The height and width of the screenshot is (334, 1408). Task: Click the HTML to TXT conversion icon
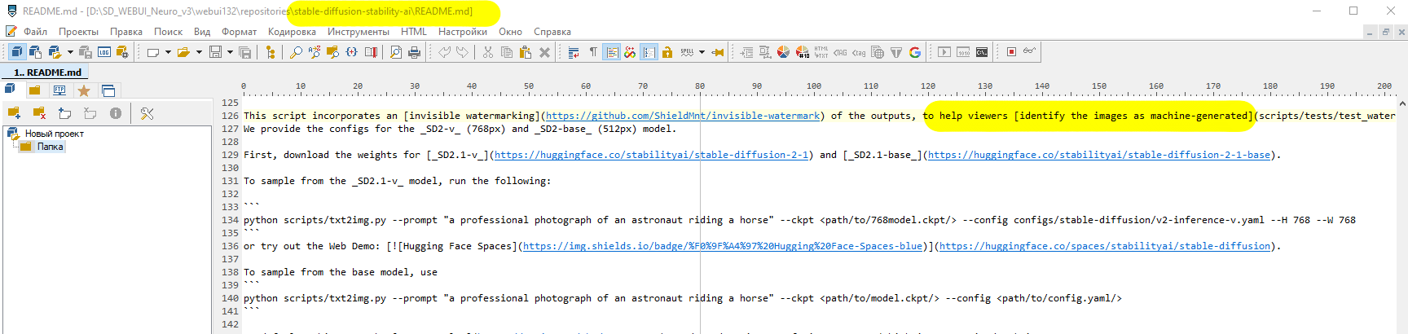821,52
